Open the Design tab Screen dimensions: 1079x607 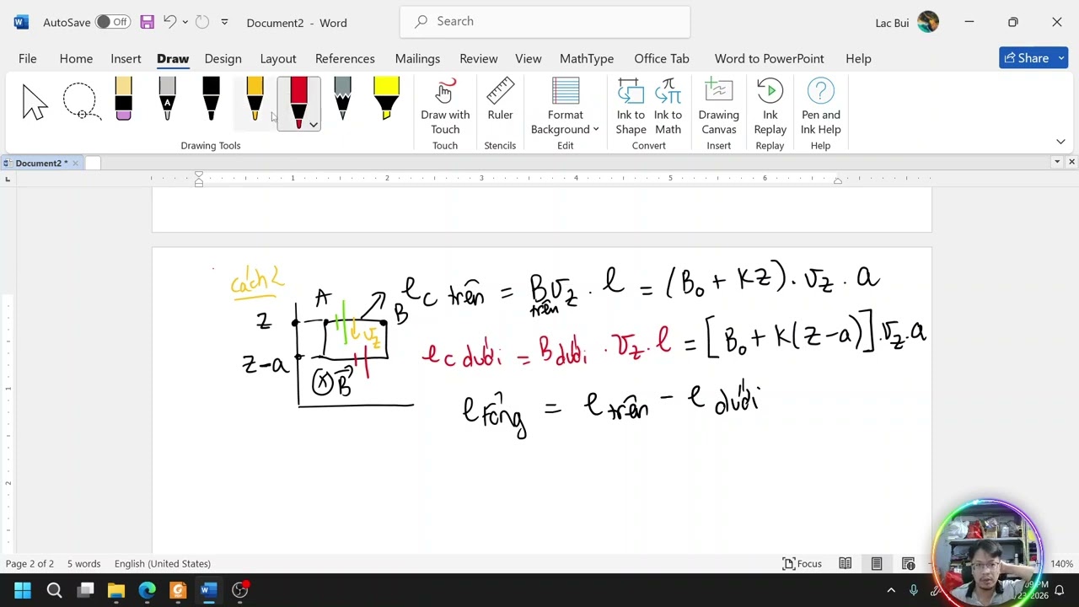click(223, 58)
